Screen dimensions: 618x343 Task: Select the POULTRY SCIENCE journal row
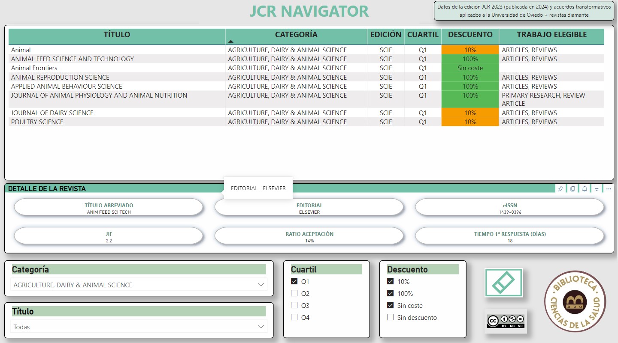coord(37,122)
